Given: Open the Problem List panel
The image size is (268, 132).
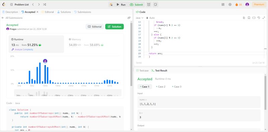Looking at the screenshot, I should [19, 5].
